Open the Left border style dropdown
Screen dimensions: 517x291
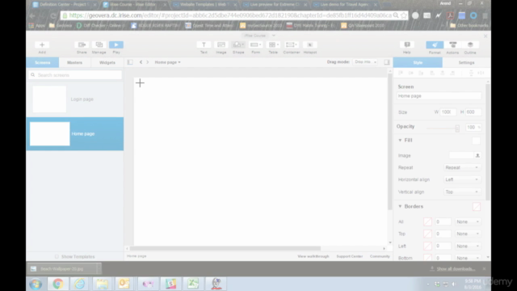pos(468,246)
